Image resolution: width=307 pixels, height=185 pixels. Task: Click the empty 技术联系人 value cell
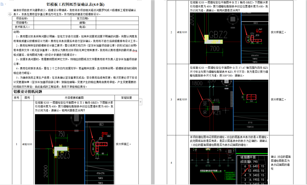pyautogui.click(x=52, y=27)
